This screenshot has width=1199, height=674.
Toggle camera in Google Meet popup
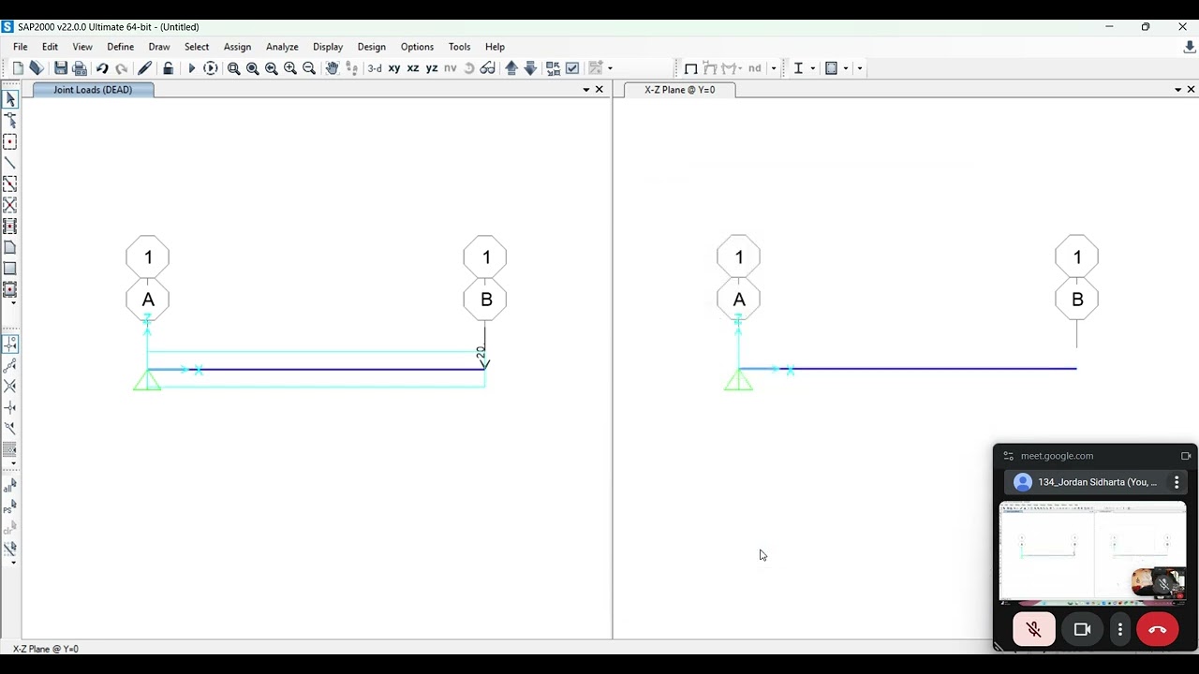pyautogui.click(x=1083, y=630)
